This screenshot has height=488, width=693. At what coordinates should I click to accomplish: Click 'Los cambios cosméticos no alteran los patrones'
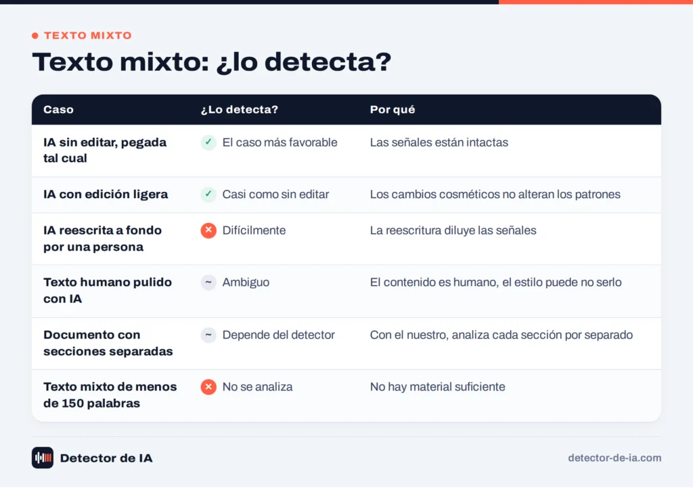point(495,194)
